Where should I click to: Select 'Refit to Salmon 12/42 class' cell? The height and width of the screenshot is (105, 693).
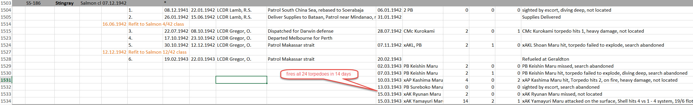tap(157, 52)
